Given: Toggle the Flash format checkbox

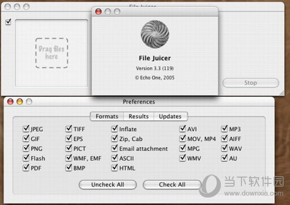Looking at the screenshot, I should [x=26, y=158].
